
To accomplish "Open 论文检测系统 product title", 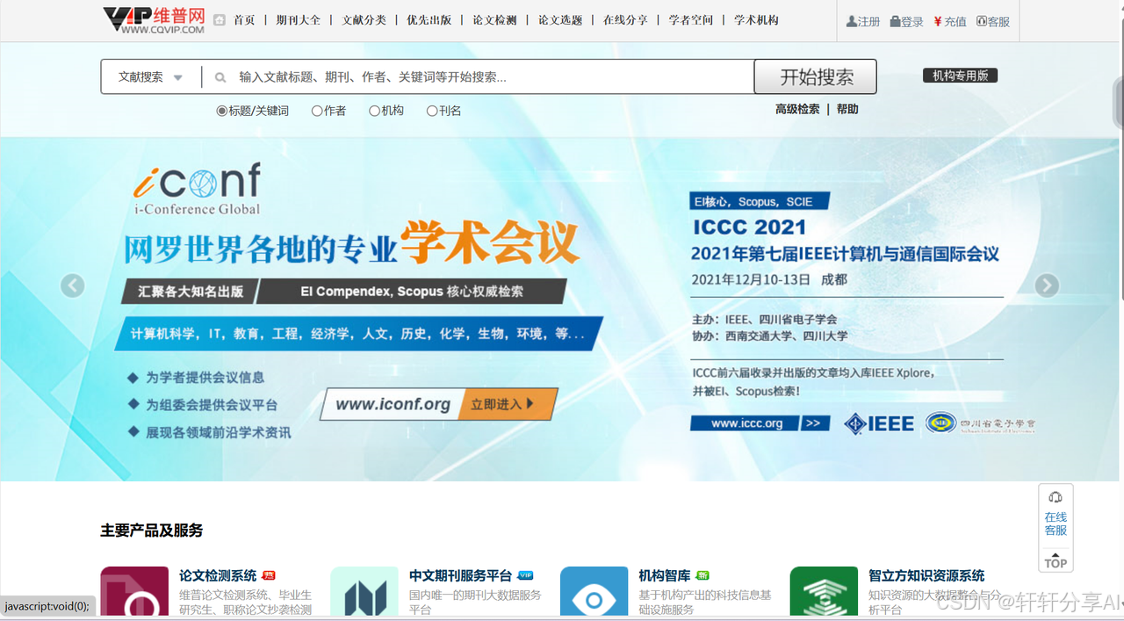I will click(x=218, y=575).
